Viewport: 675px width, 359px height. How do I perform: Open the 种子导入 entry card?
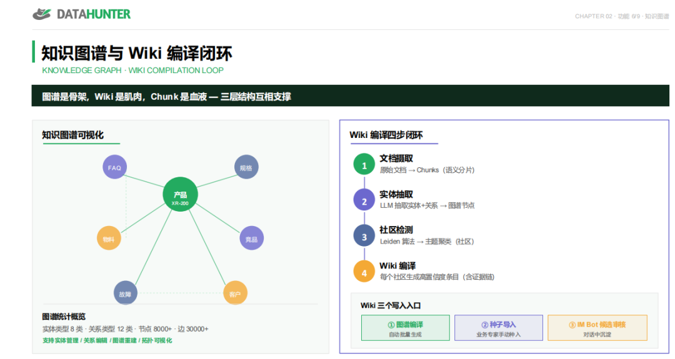499,328
